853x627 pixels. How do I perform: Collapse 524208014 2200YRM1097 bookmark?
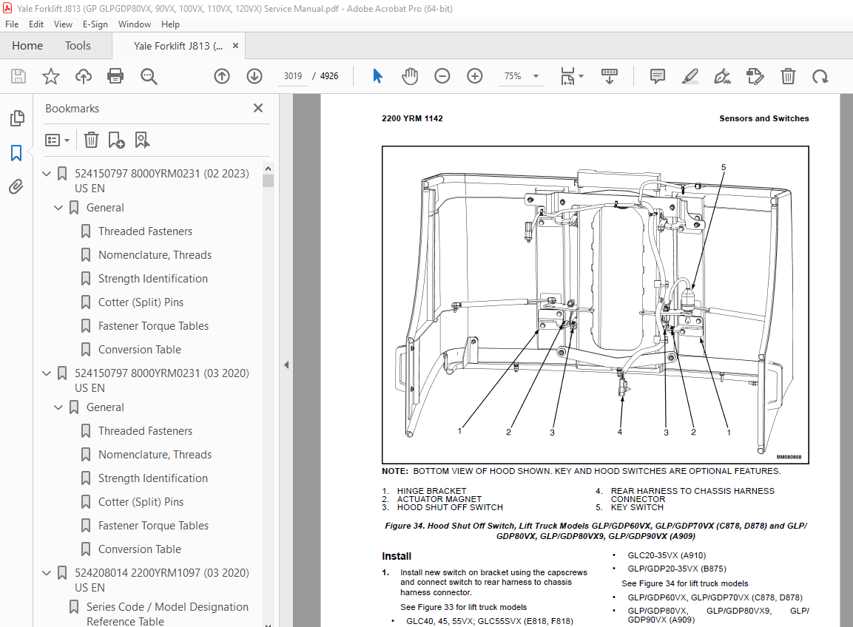[47, 572]
